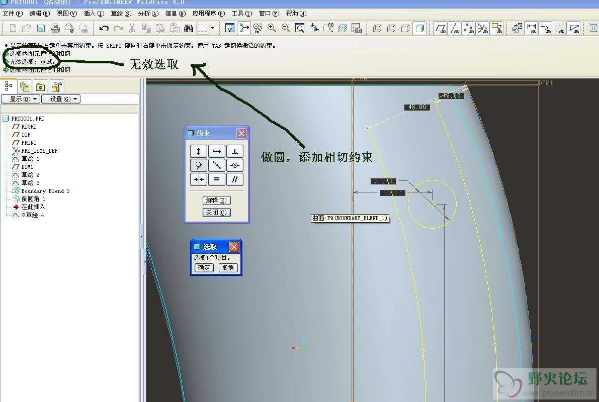The width and height of the screenshot is (599, 402).
Task: Select the perpendicular constraint icon
Action: 235,152
